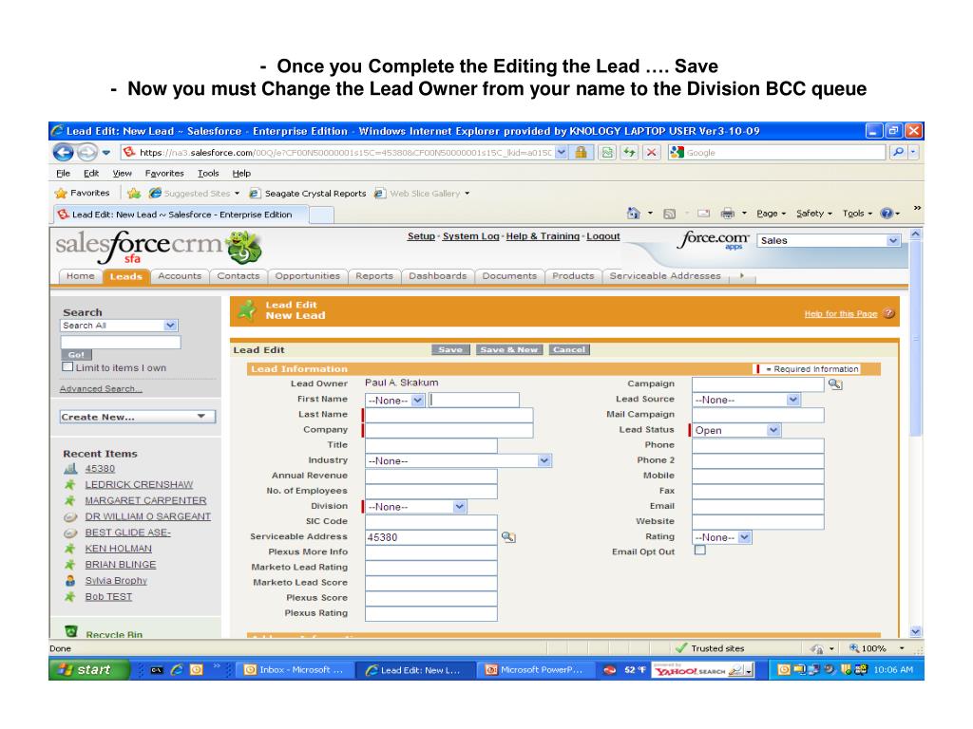The image size is (973, 729).
Task: Open the Division dropdown
Action: click(416, 507)
